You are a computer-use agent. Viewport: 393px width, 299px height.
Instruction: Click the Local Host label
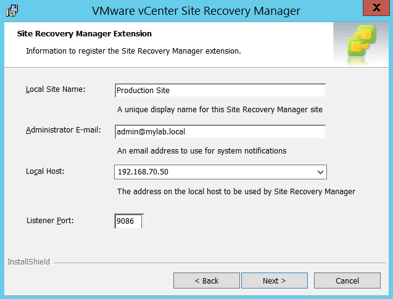(45, 171)
